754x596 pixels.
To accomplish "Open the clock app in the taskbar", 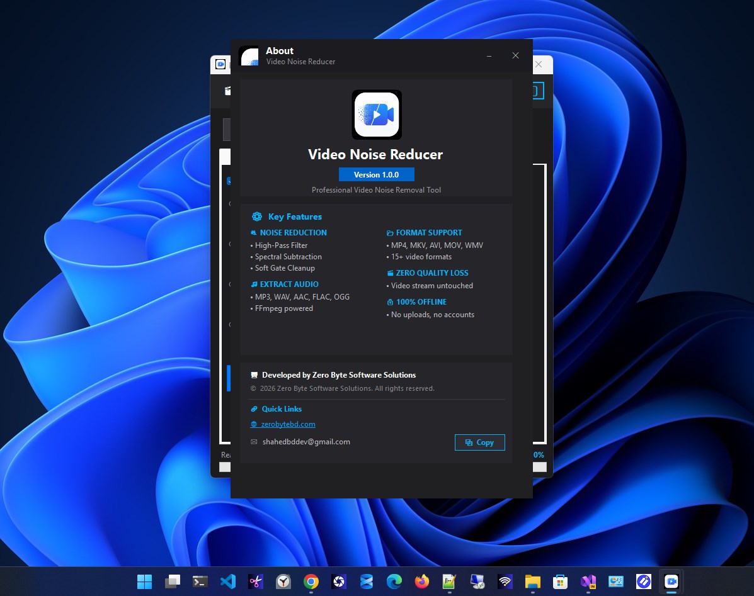I will click(283, 582).
